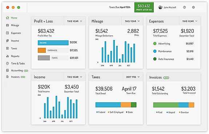Screen dimensions: 209x134
Task: Expand Expenses This Year dropdown
Action: [x=190, y=21]
